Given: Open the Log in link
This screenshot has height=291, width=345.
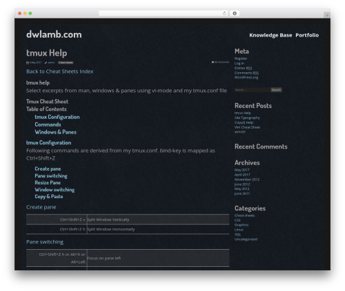Looking at the screenshot, I should click(239, 63).
